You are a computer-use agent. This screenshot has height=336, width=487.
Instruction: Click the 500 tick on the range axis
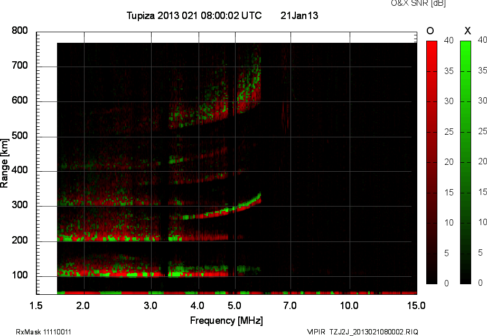(x=20, y=136)
